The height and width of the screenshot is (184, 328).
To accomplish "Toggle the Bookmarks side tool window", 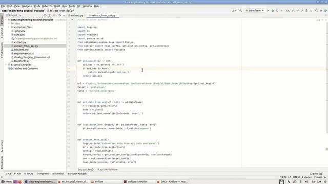I will pyautogui.click(x=2, y=163).
